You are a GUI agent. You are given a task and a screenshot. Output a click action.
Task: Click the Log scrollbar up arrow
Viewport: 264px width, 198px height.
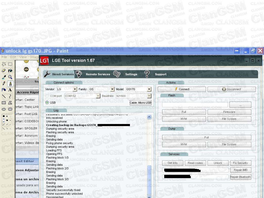(149, 117)
